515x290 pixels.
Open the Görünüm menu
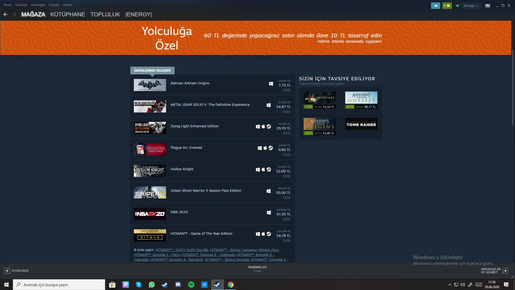[21, 5]
